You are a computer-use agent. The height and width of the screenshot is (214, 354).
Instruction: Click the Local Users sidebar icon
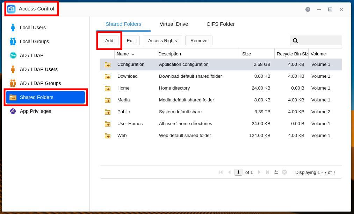13,28
